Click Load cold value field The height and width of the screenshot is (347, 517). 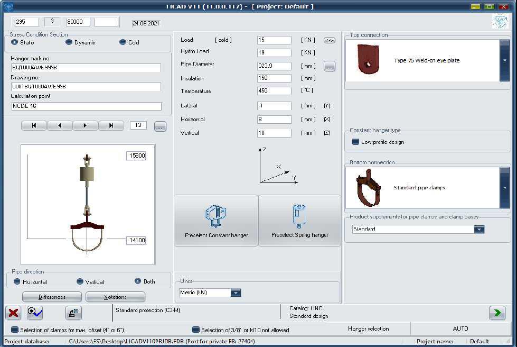pos(274,40)
